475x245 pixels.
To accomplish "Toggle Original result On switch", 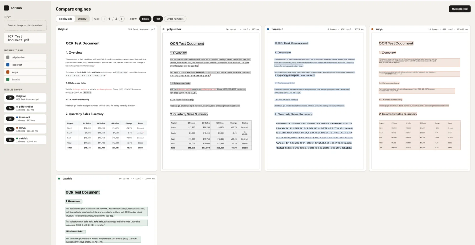I will [10, 98].
